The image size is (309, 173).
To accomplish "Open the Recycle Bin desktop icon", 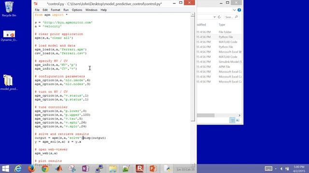I will click(x=9, y=9).
